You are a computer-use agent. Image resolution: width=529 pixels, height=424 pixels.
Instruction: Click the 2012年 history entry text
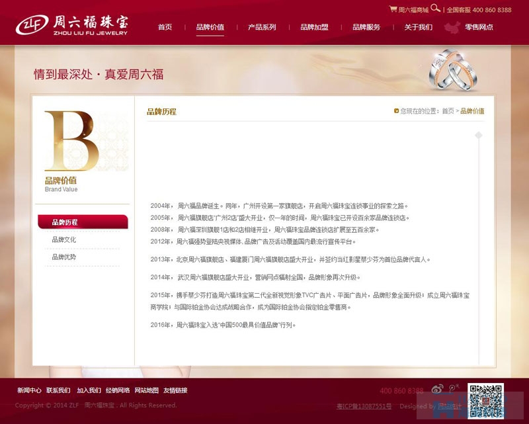(x=253, y=241)
